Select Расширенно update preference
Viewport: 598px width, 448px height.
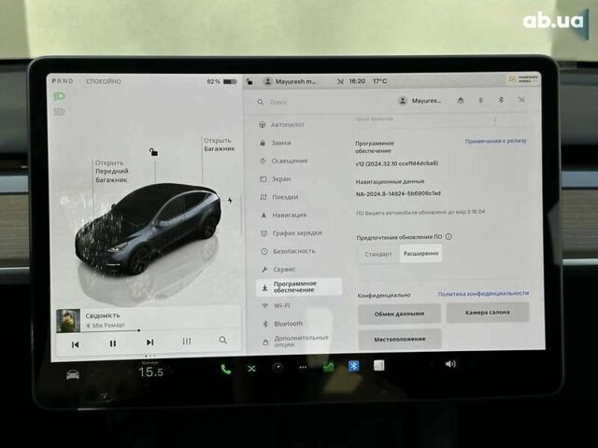point(420,253)
